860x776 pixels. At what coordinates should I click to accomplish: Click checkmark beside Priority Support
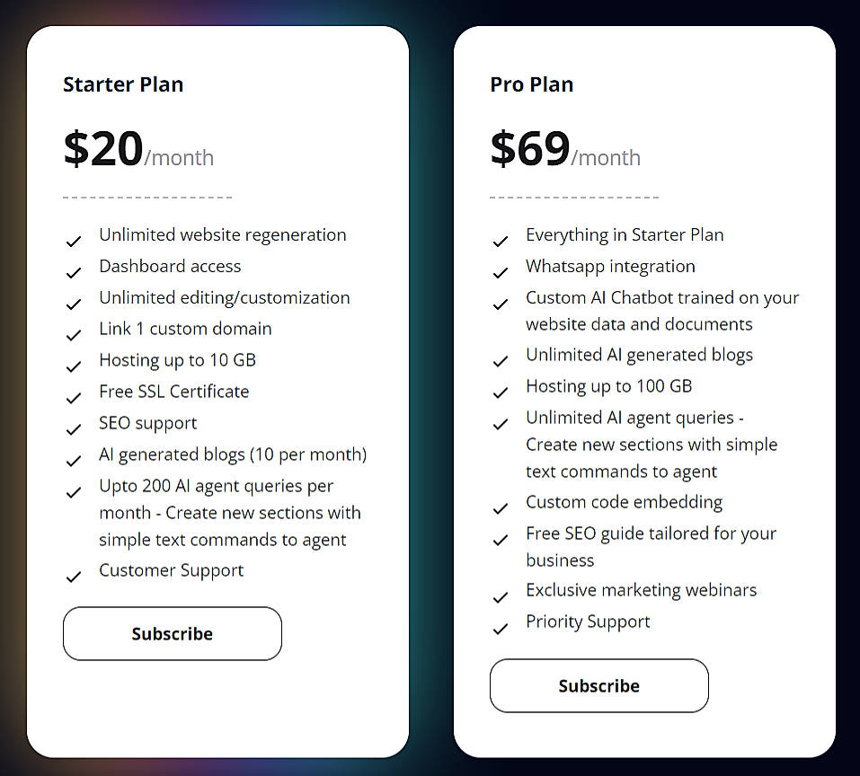click(x=501, y=629)
